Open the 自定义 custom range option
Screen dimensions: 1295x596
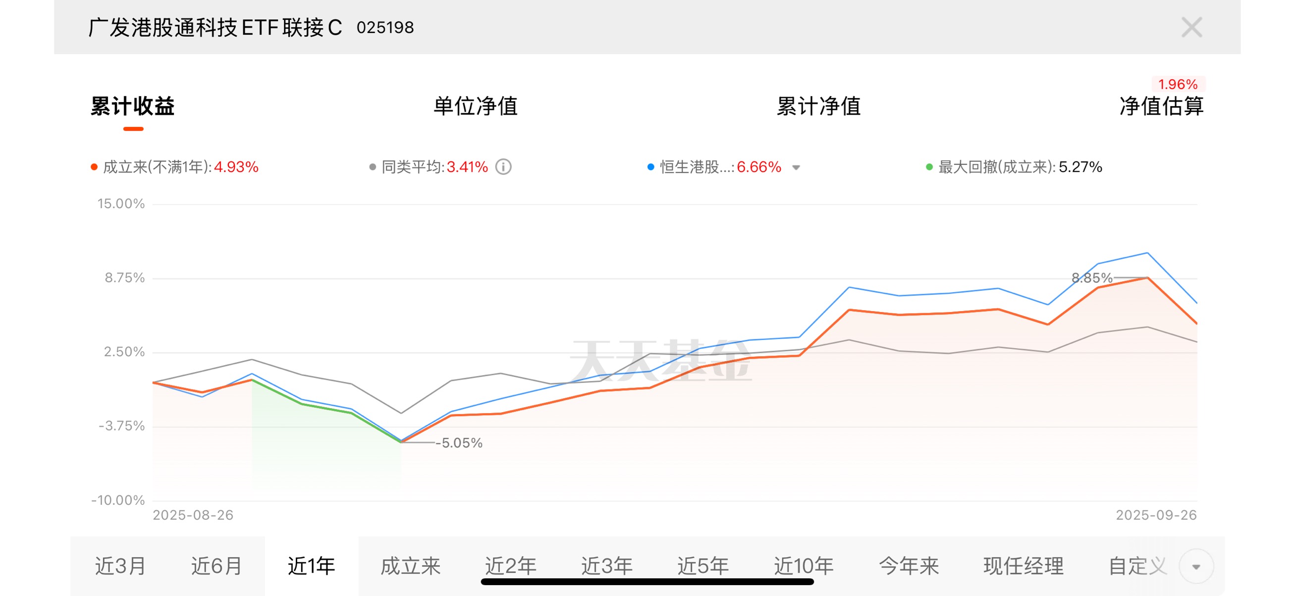click(1137, 566)
